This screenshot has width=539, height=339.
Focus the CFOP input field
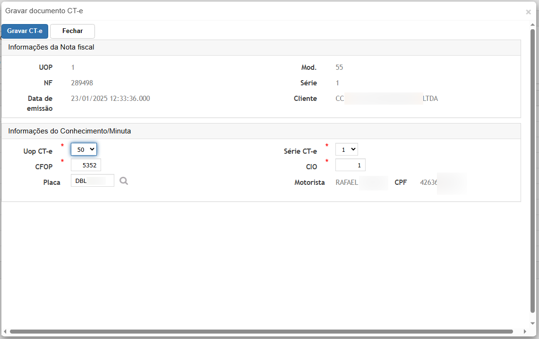click(86, 165)
